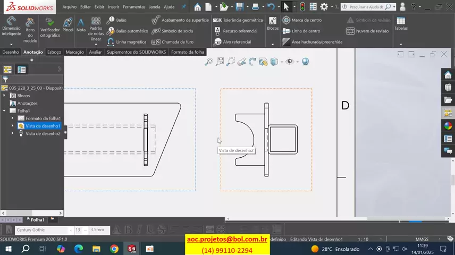This screenshot has height=255, width=455.
Task: Open the Tabelas dropdown
Action: point(401,44)
